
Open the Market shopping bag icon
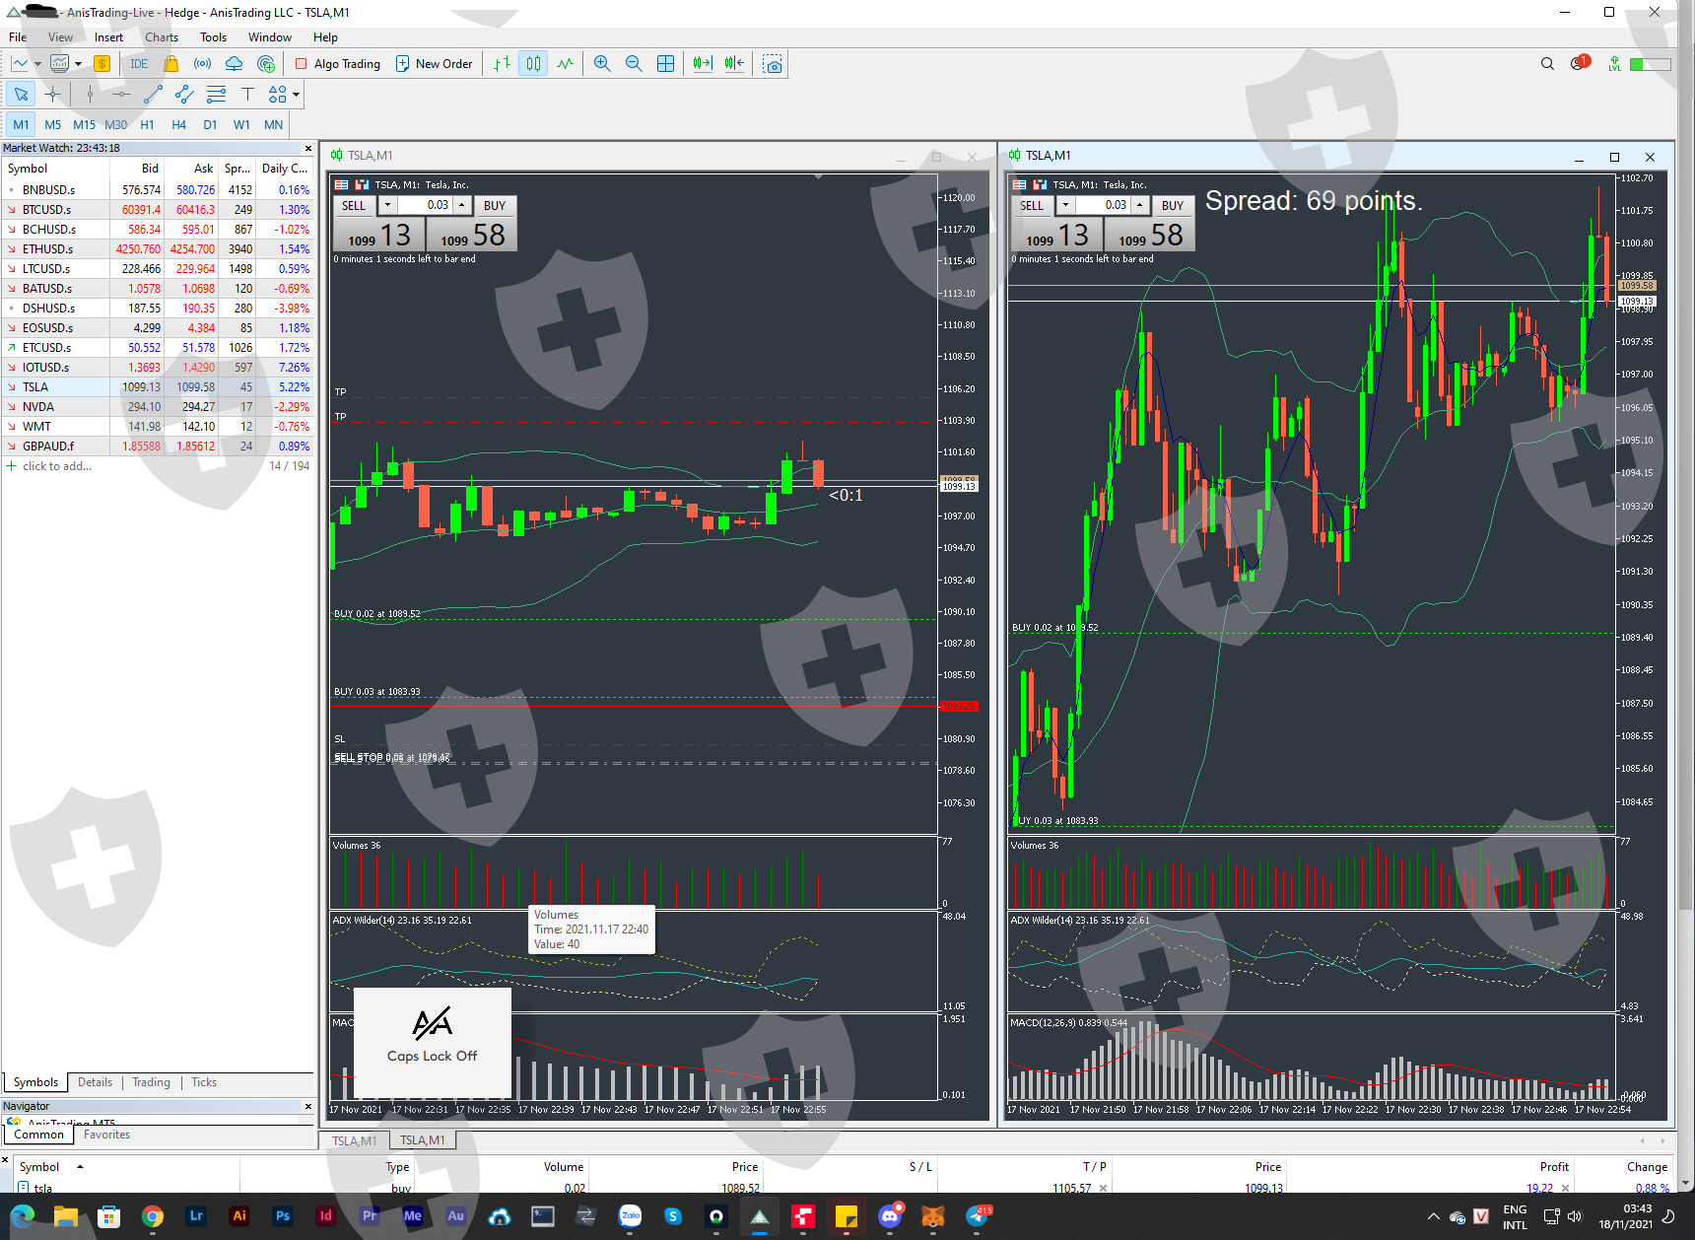(170, 64)
